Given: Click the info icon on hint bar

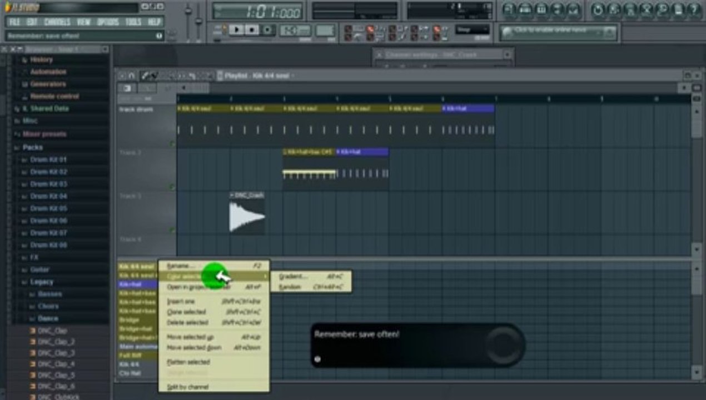Looking at the screenshot, I should [160, 36].
